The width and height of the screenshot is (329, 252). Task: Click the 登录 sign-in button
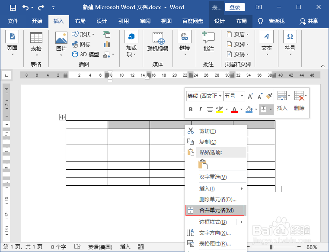coord(235,7)
